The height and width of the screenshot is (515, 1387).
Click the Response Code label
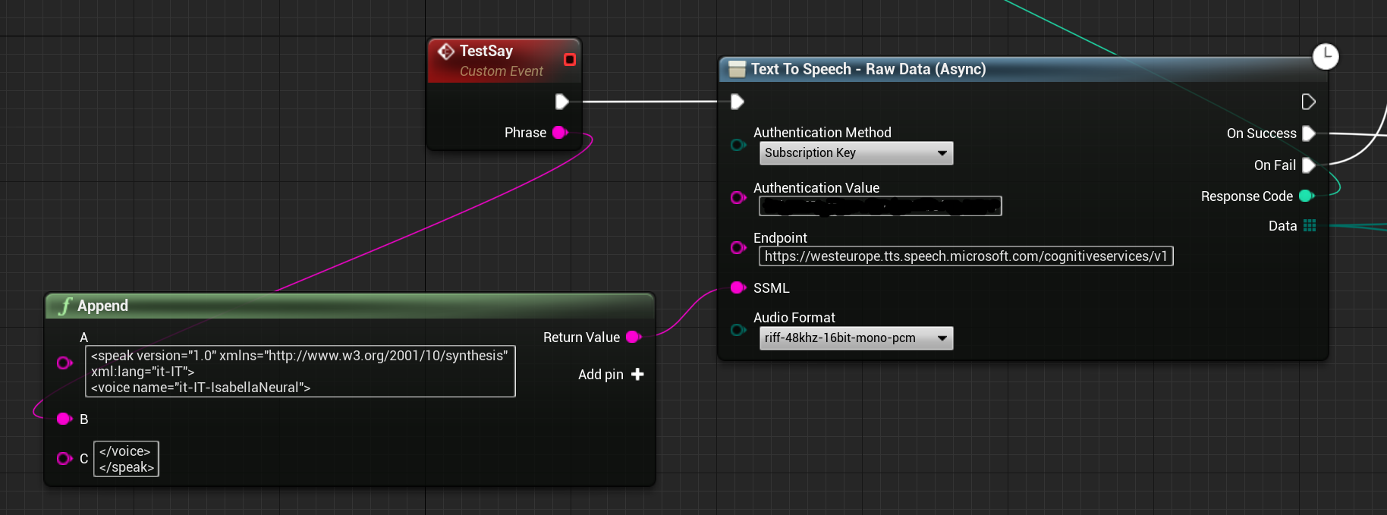click(x=1247, y=196)
